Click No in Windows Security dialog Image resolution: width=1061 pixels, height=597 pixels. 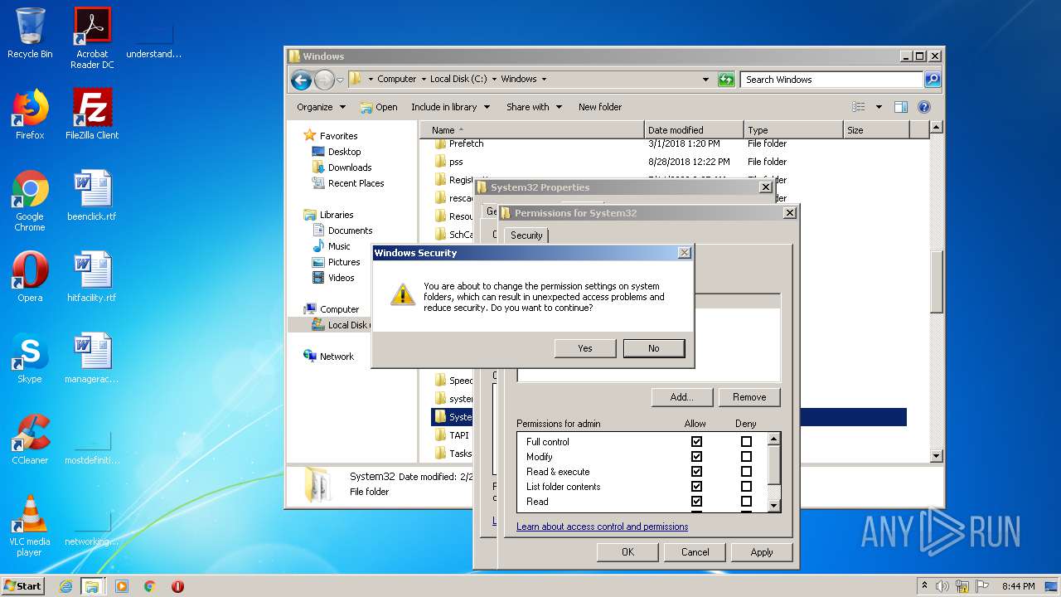(654, 348)
